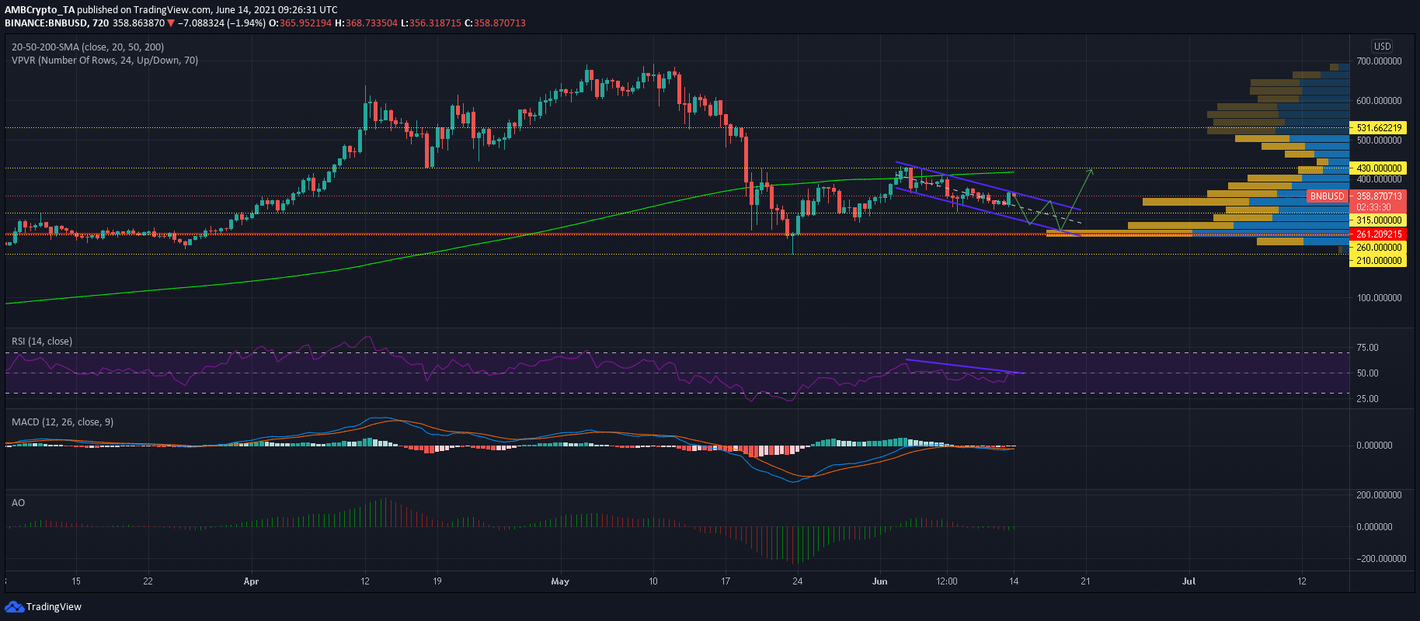Screen dimensions: 1420x621
Task: Click the Jun date on the time axis
Action: point(879,581)
